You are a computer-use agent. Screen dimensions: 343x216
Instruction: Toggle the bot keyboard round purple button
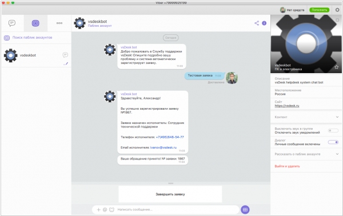coord(245,210)
